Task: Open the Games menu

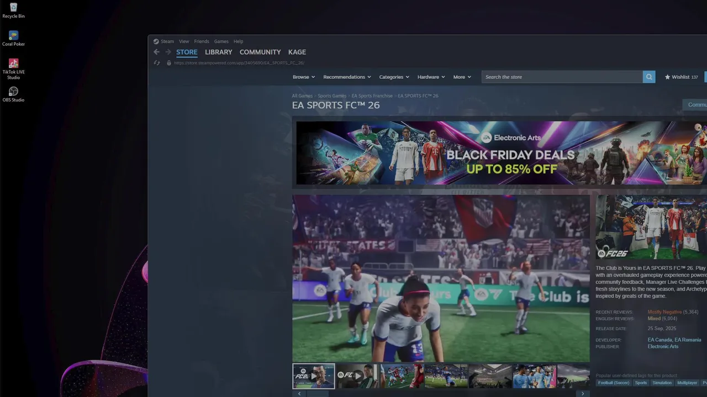Action: (221, 41)
